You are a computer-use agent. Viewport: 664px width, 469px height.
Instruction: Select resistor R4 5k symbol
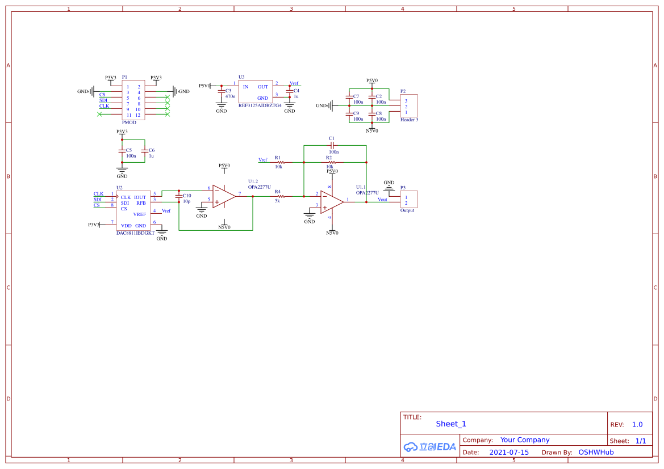(279, 196)
